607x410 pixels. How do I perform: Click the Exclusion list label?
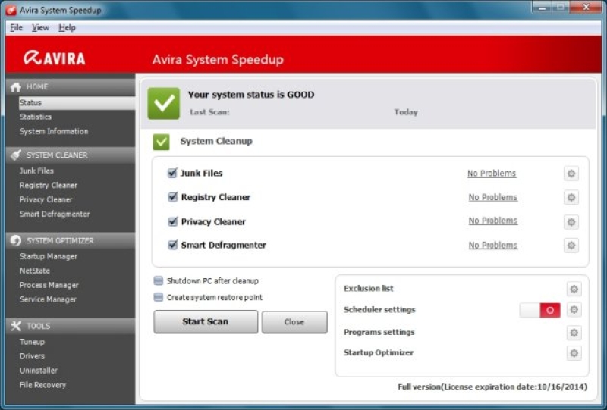coord(368,289)
